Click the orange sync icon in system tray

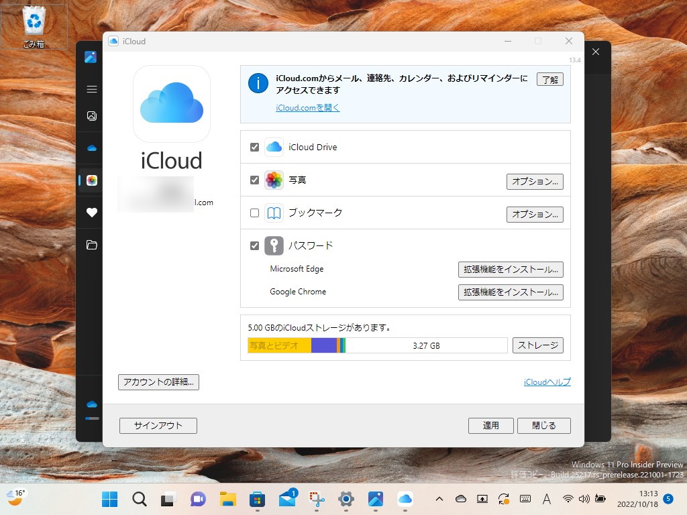pos(503,499)
